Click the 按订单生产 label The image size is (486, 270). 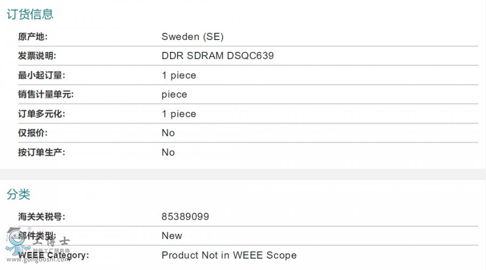(x=42, y=152)
